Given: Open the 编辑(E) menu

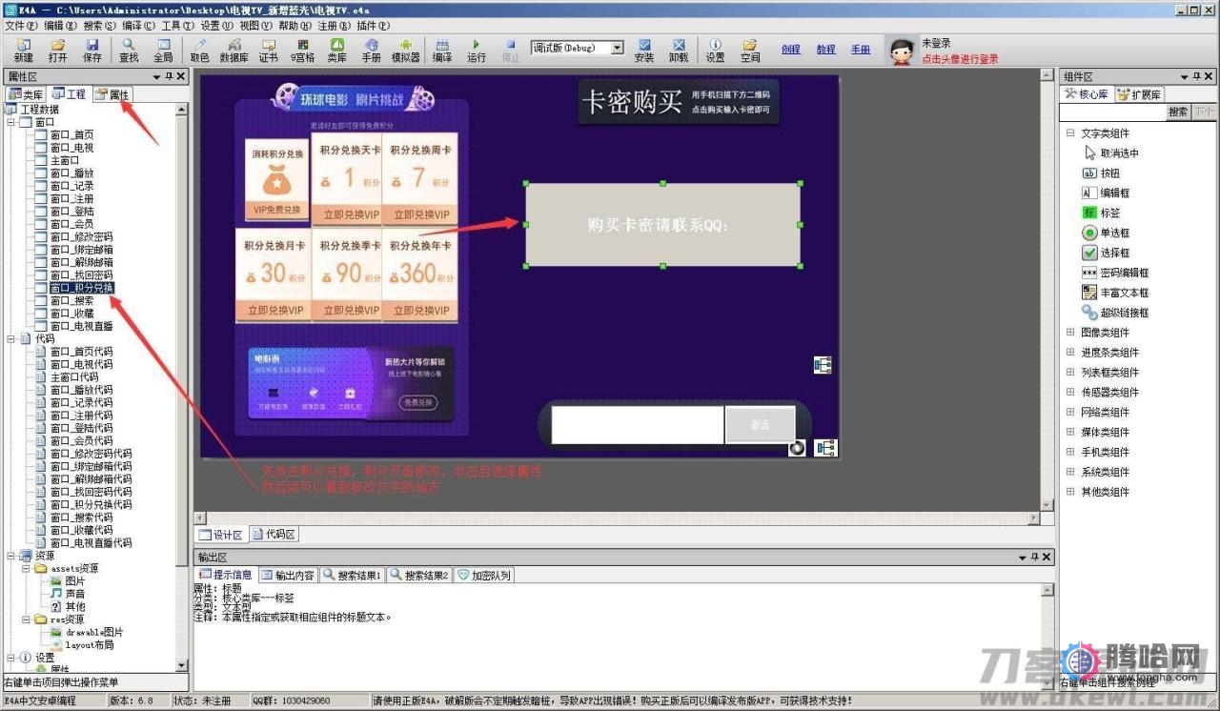Looking at the screenshot, I should pos(60,26).
